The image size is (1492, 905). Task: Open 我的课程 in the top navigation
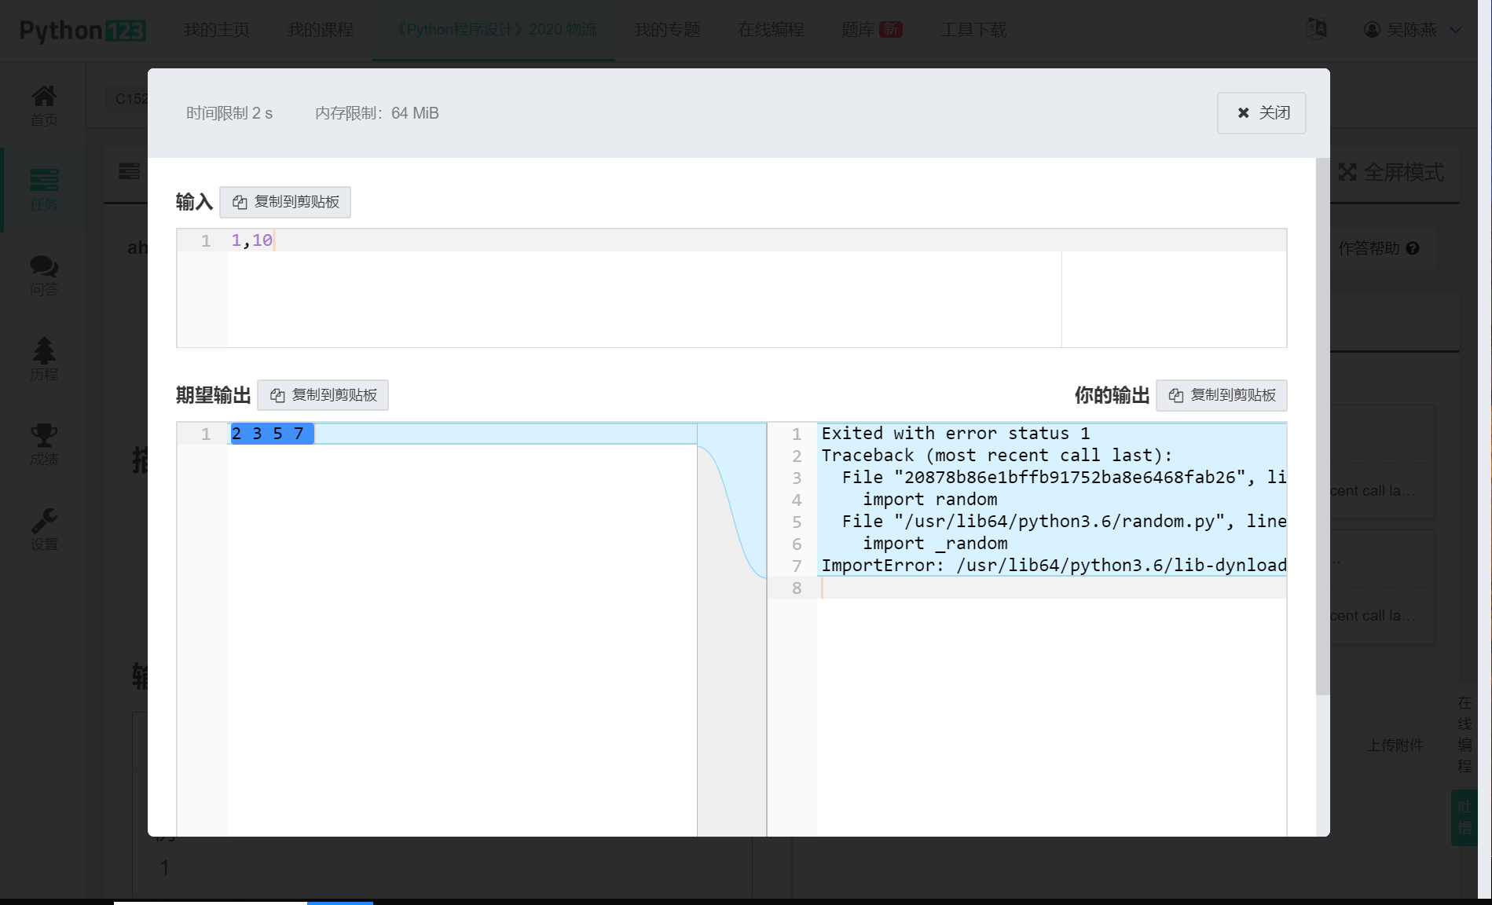click(x=320, y=30)
